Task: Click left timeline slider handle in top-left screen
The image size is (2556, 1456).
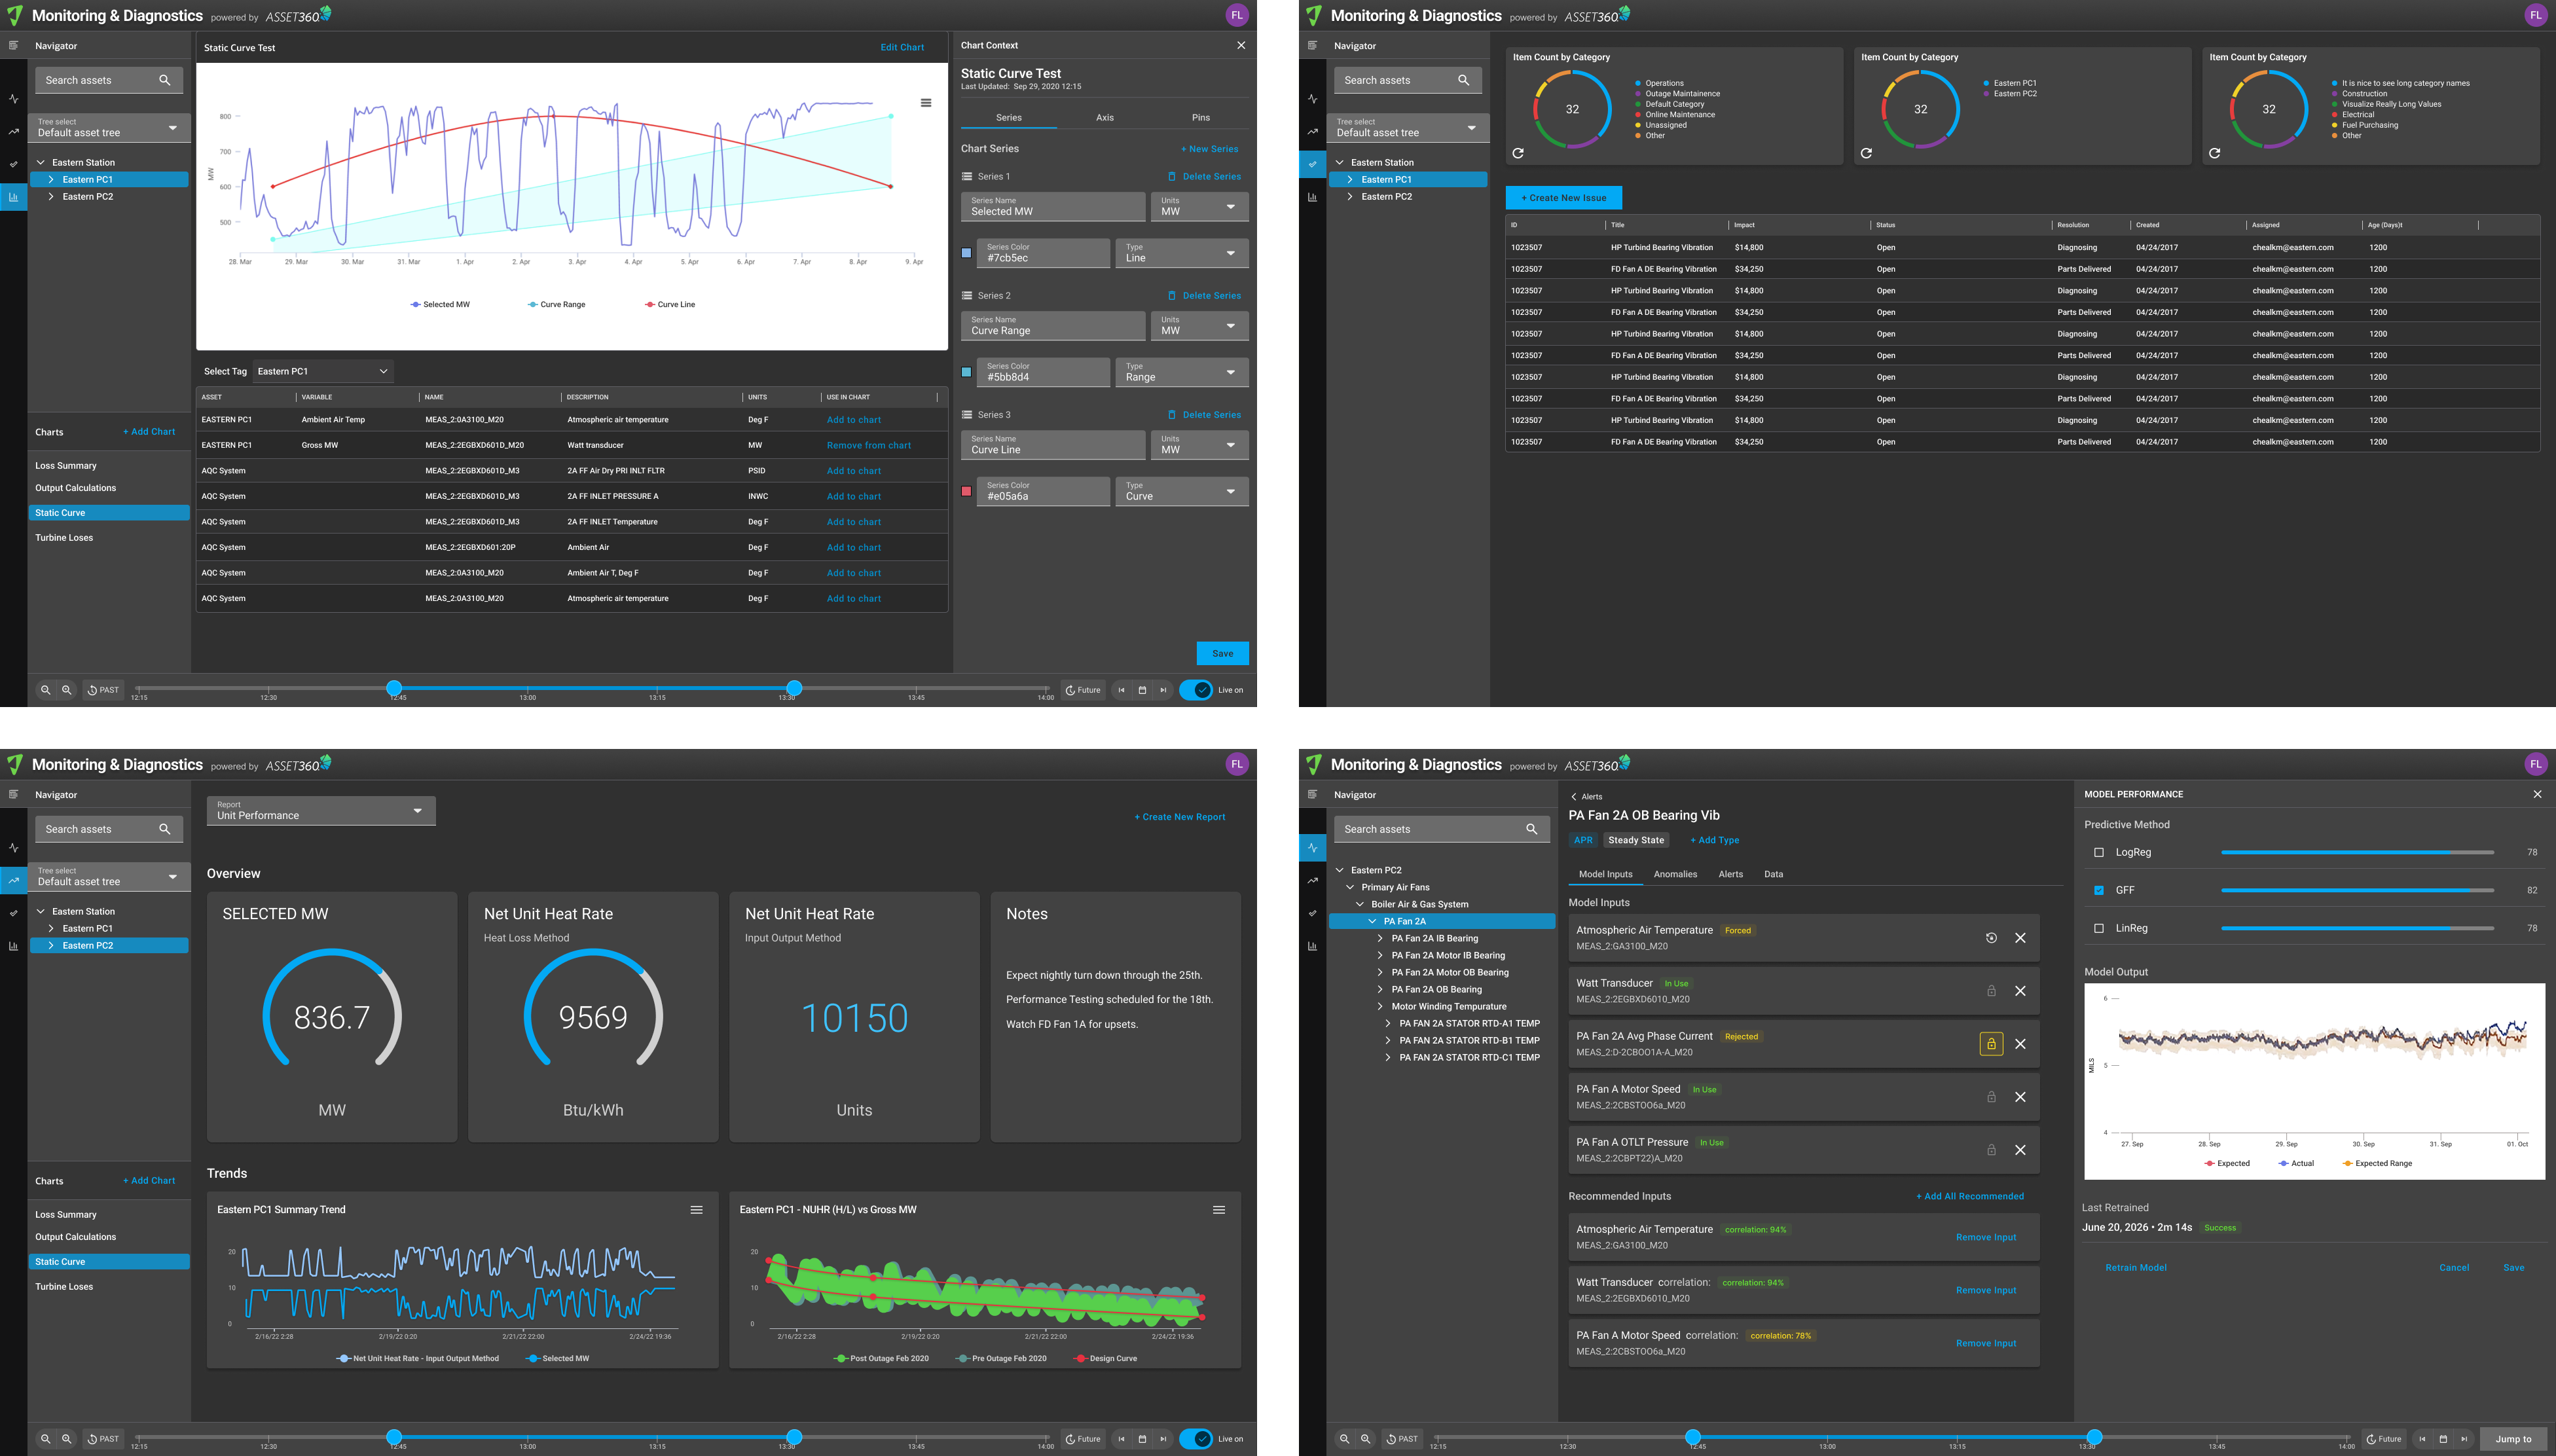Action: 394,688
